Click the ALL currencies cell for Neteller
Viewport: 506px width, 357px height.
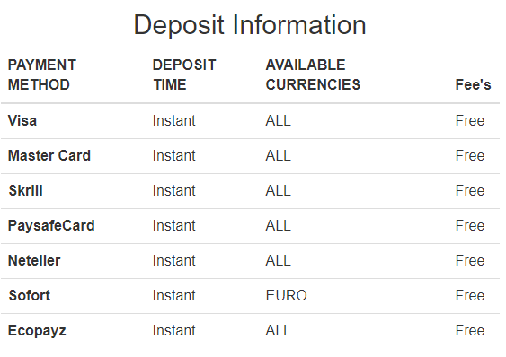(279, 260)
